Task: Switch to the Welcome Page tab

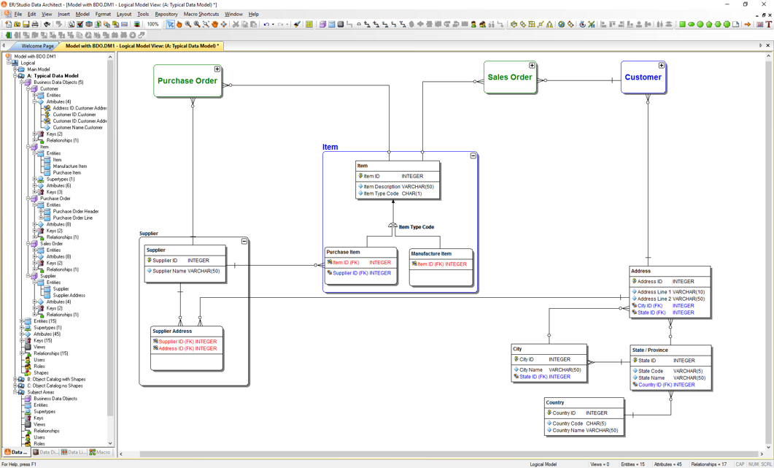Action: pyautogui.click(x=37, y=46)
